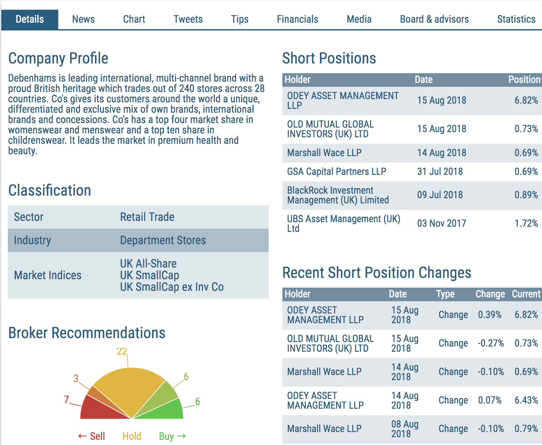
Task: Click the Sell arrow label under gauge
Action: [x=91, y=436]
